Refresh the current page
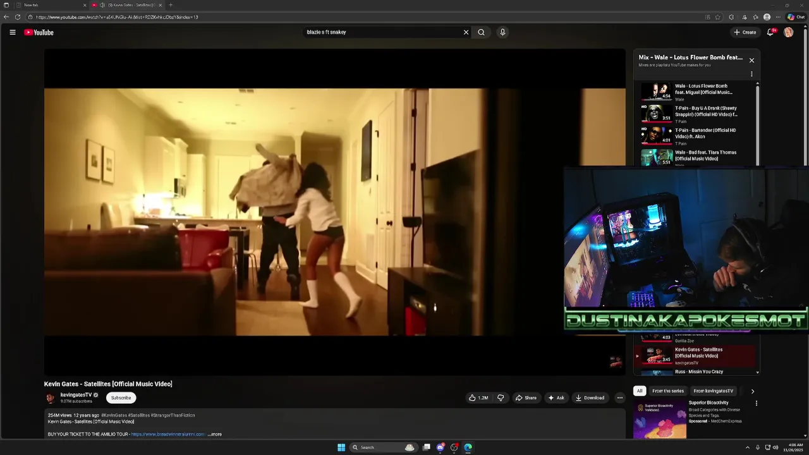Image resolution: width=809 pixels, height=455 pixels. click(x=18, y=17)
